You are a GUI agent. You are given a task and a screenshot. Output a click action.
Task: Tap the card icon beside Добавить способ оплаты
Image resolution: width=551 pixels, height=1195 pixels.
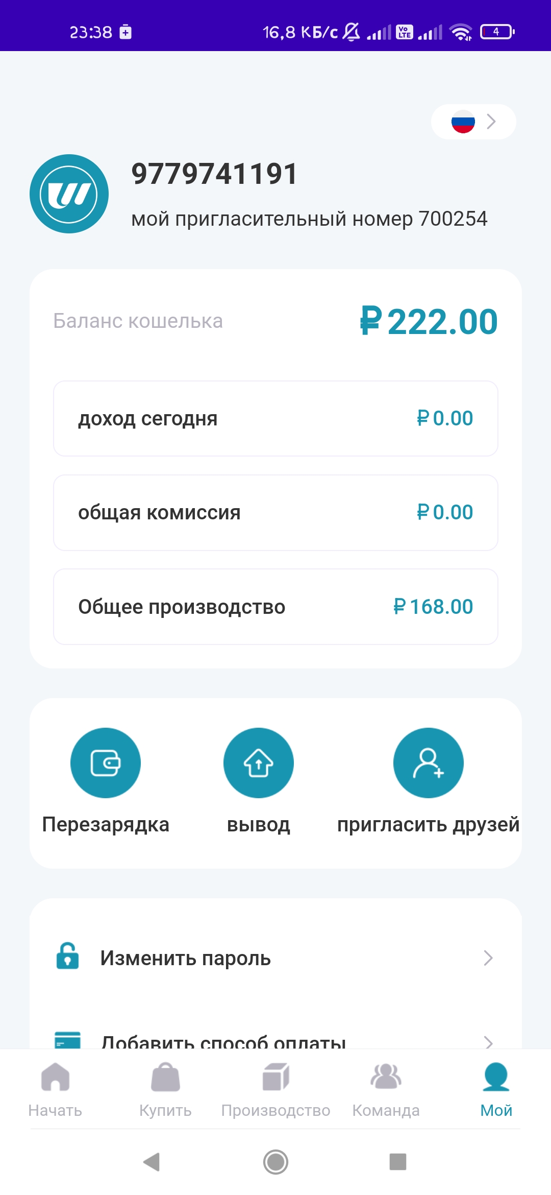67,1040
